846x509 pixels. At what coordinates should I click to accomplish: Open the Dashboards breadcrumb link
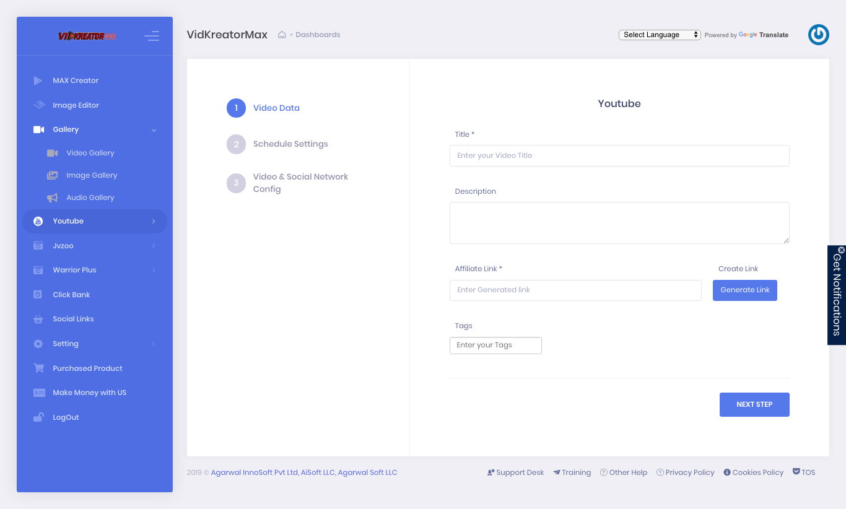[x=318, y=35]
